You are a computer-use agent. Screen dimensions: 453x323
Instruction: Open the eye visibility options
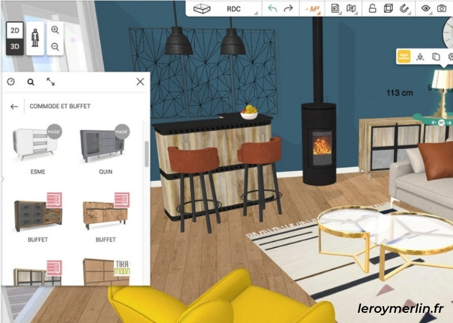426,8
